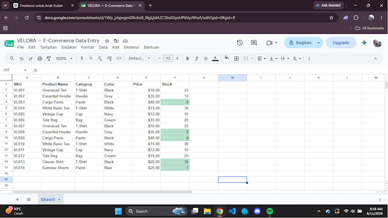
Task: Redo the last action
Action: [30, 59]
